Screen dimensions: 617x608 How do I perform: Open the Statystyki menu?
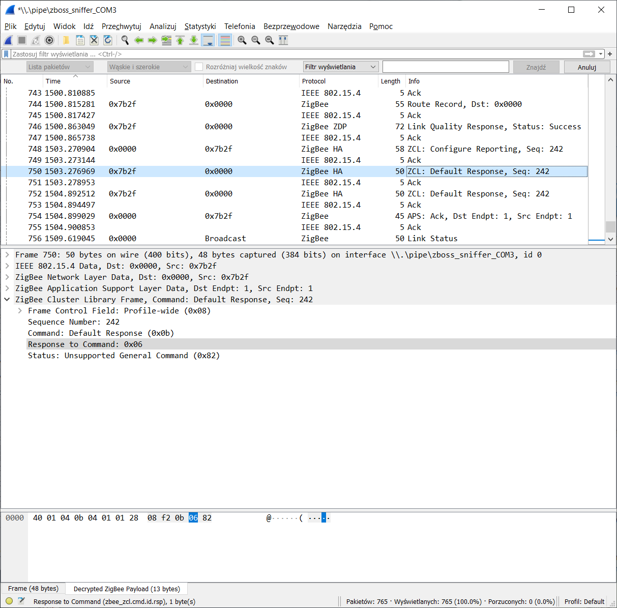click(200, 26)
